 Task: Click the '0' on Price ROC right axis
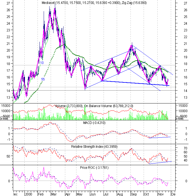[186, 181]
